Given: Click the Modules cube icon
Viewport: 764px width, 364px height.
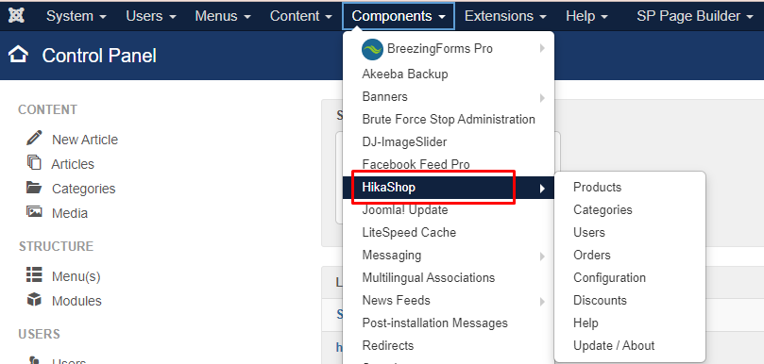Looking at the screenshot, I should (x=34, y=299).
